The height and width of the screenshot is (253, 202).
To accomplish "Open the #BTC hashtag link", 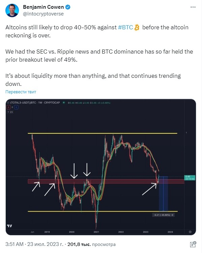I will pyautogui.click(x=125, y=27).
